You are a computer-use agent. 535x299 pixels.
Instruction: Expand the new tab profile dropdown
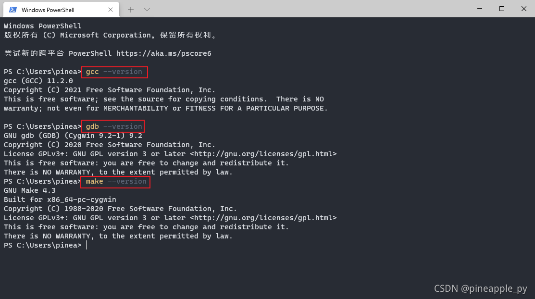[147, 10]
